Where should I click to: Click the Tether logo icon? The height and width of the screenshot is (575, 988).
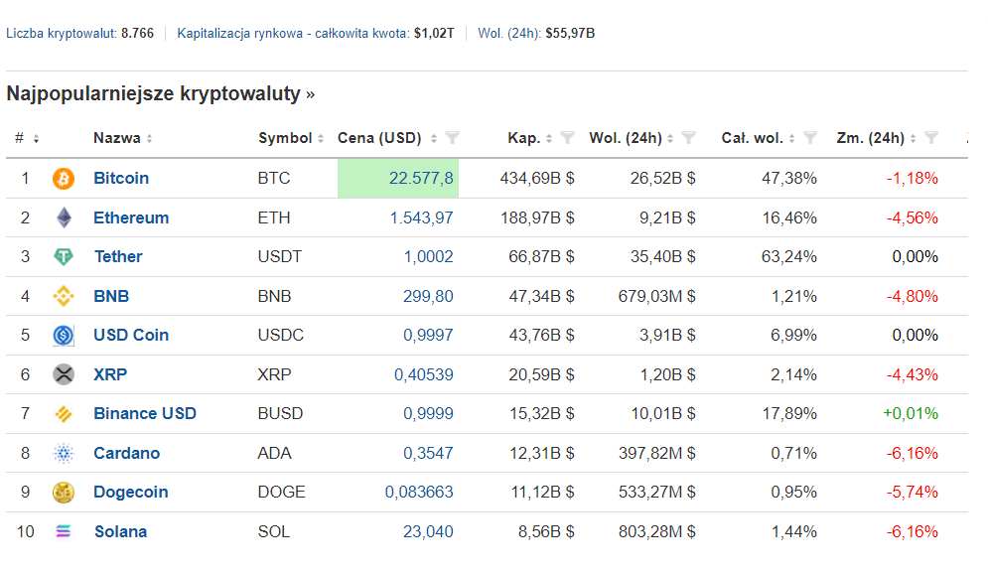64,256
